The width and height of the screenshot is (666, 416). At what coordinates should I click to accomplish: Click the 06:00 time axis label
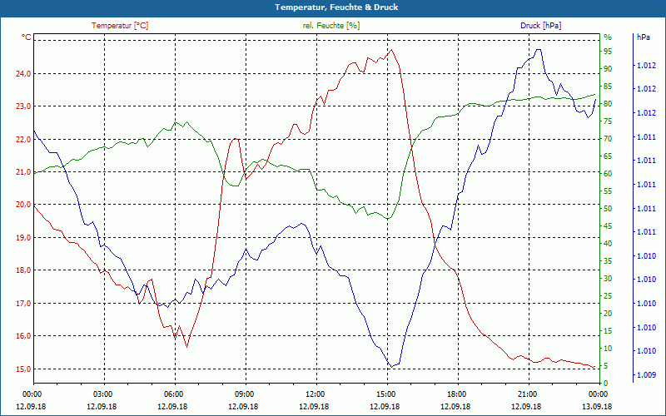click(173, 394)
